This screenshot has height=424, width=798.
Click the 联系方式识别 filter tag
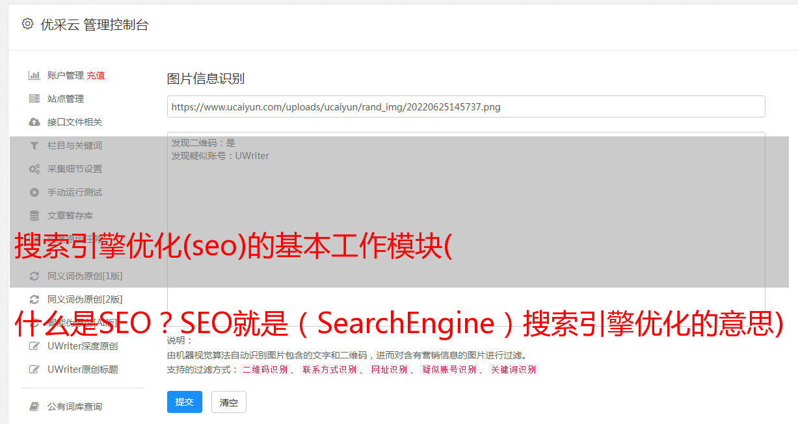click(x=330, y=369)
